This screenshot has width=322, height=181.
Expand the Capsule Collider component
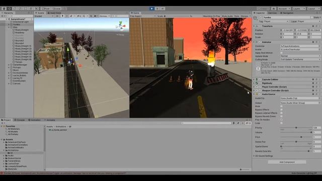pyautogui.click(x=254, y=79)
